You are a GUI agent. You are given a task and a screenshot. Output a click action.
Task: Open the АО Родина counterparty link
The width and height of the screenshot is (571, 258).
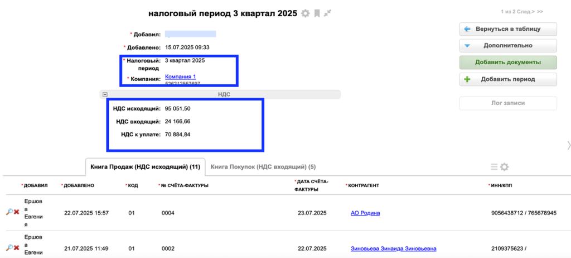(x=366, y=213)
